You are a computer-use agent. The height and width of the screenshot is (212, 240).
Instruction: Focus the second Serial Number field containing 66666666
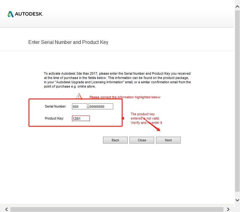(x=101, y=107)
